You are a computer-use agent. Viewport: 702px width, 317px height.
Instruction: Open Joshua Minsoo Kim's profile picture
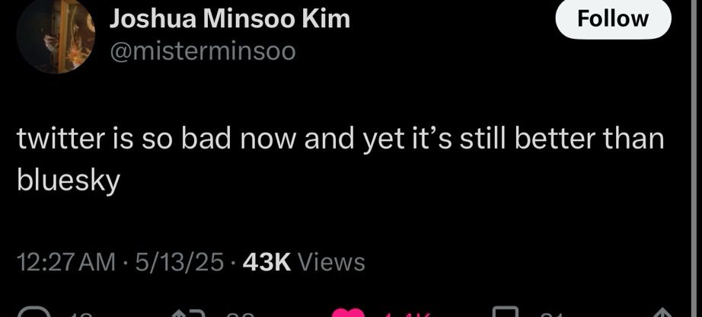tap(56, 34)
